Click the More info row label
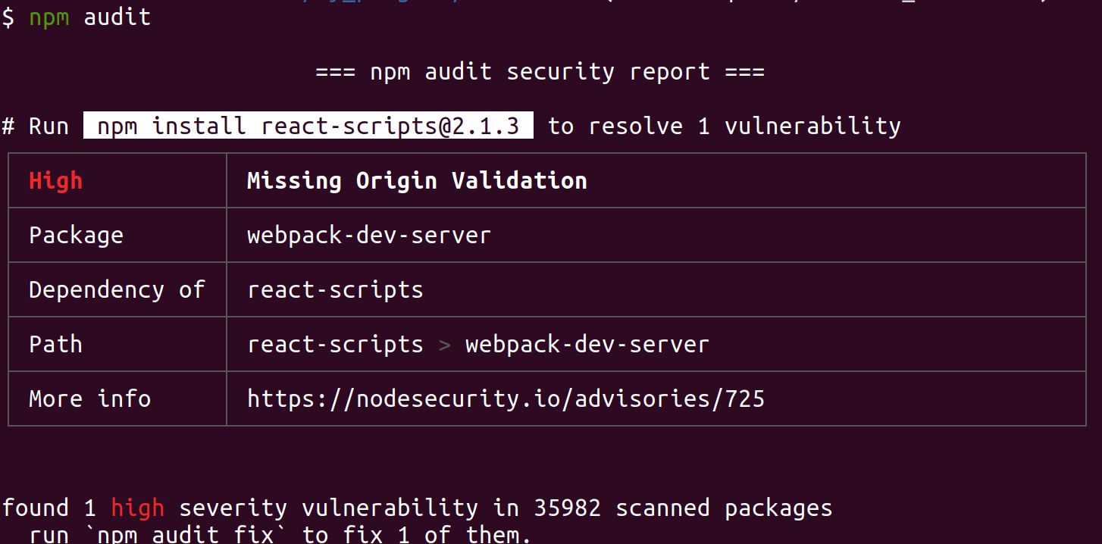The width and height of the screenshot is (1102, 544). pyautogui.click(x=89, y=399)
